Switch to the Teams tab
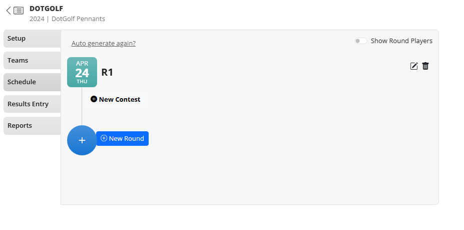The height and width of the screenshot is (230, 464). (x=32, y=61)
